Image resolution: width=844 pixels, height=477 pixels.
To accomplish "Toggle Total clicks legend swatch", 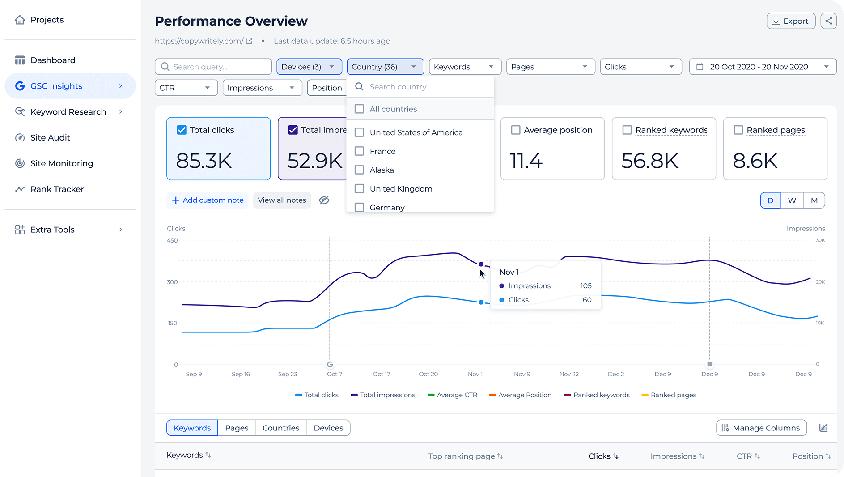I will (x=299, y=395).
